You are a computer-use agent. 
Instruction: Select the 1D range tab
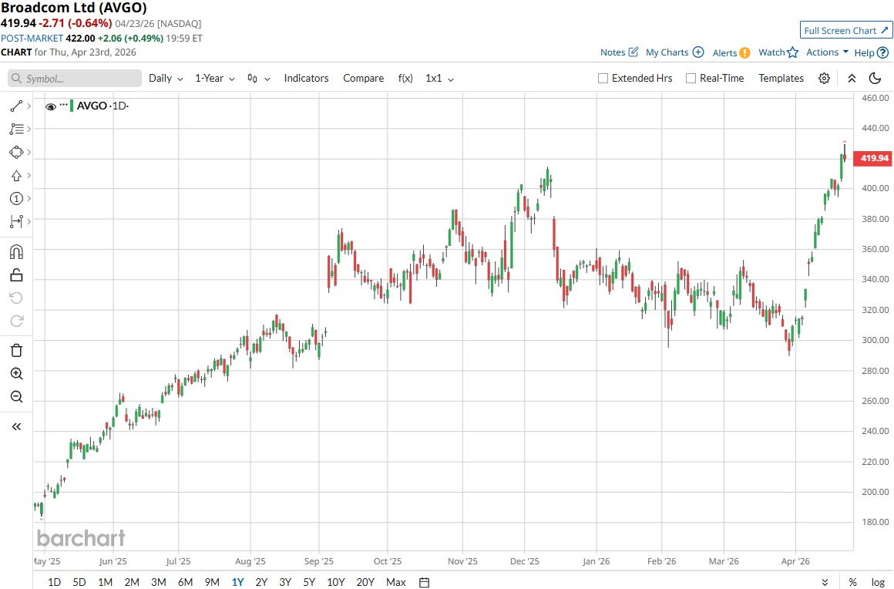coord(54,582)
